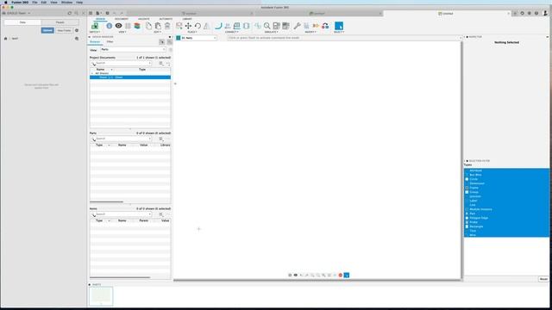The height and width of the screenshot is (310, 552).
Task: Select the Copy tool icon
Action: click(x=148, y=26)
